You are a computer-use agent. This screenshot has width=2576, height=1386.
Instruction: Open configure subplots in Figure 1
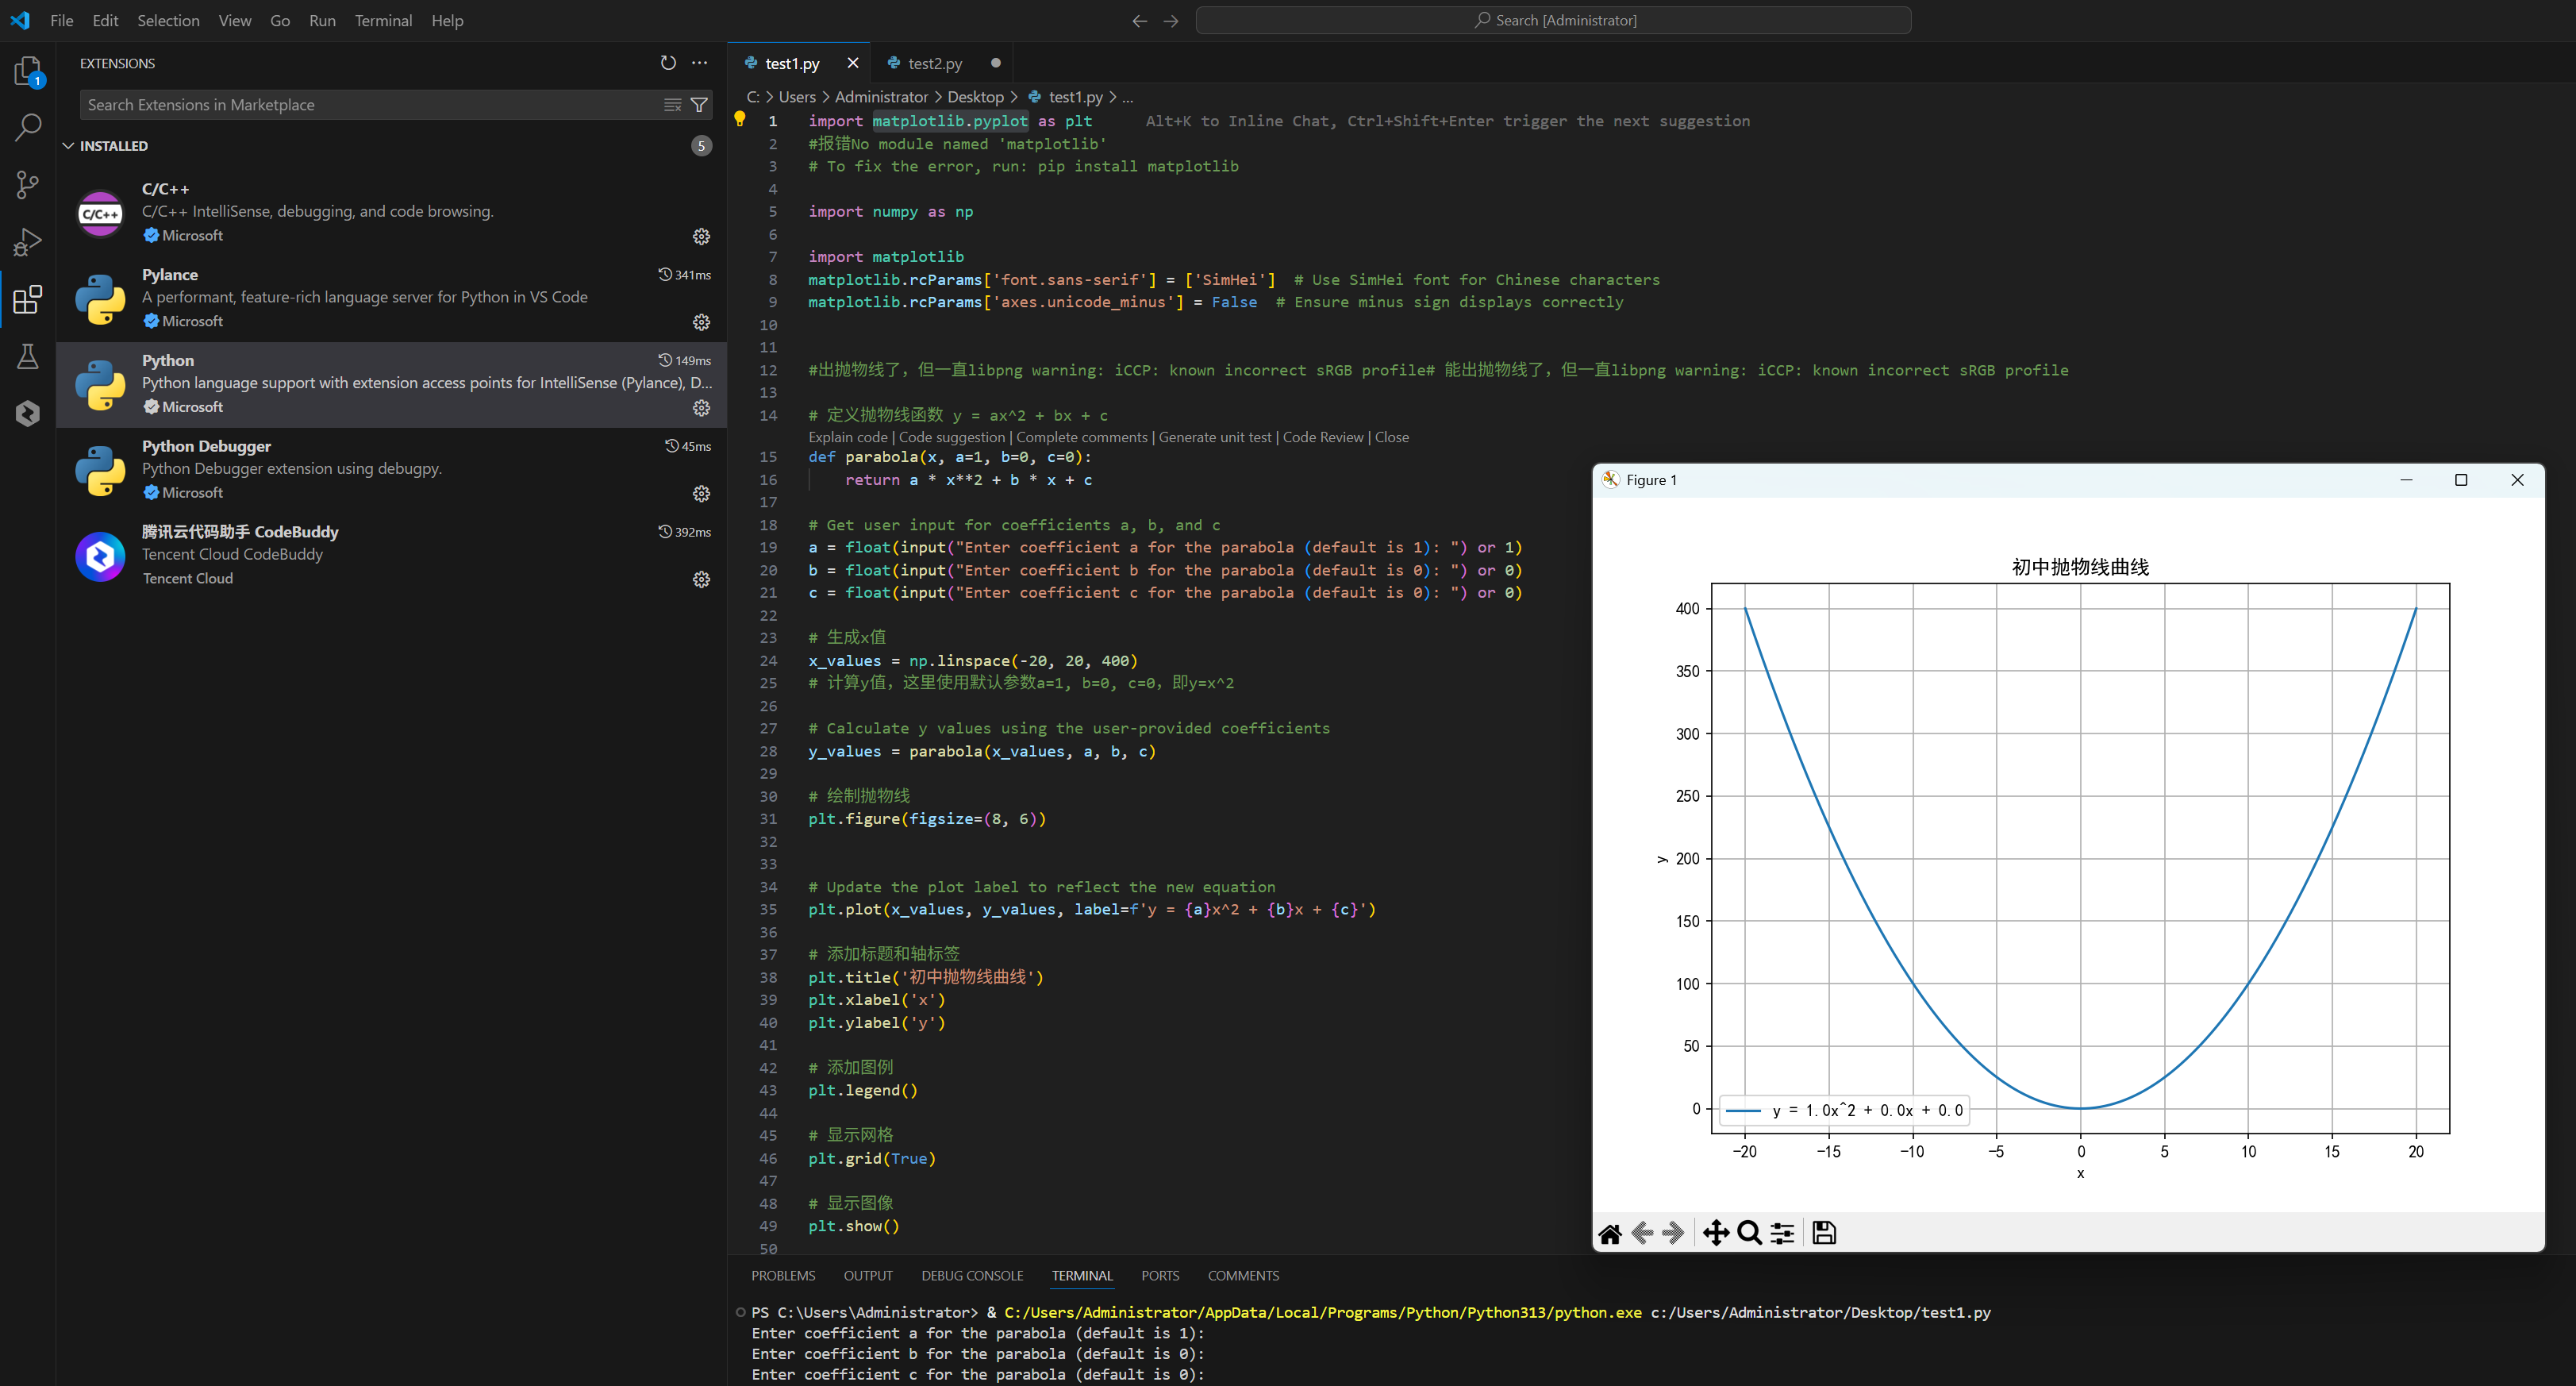1782,1233
